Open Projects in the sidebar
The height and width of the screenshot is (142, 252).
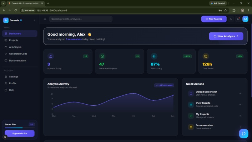click(x=20, y=40)
